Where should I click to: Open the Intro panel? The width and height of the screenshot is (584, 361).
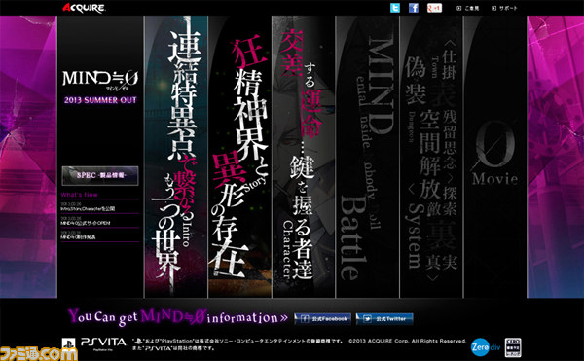pyautogui.click(x=176, y=157)
